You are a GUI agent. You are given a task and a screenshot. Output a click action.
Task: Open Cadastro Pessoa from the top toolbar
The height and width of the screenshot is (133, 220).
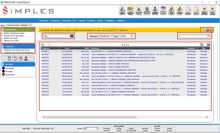(x=139, y=11)
